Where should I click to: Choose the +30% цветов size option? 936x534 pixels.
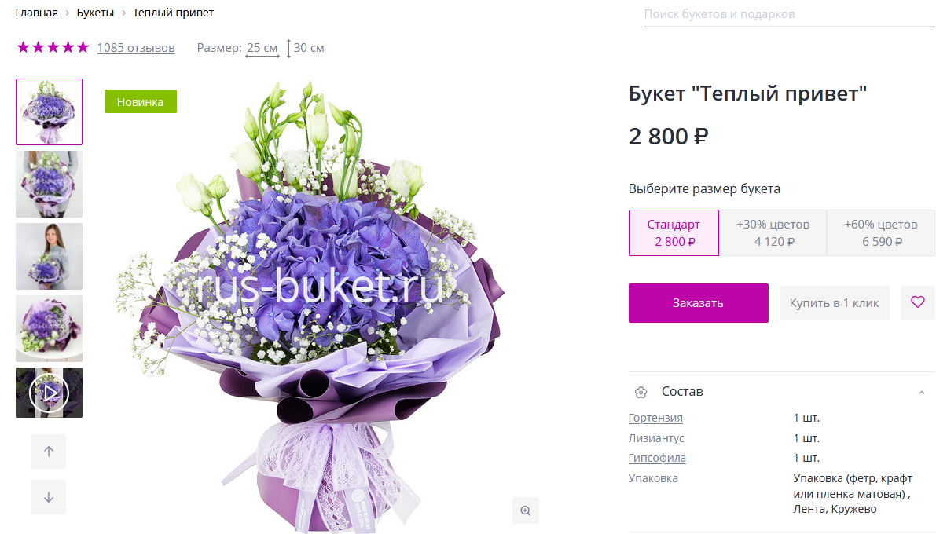click(x=773, y=232)
